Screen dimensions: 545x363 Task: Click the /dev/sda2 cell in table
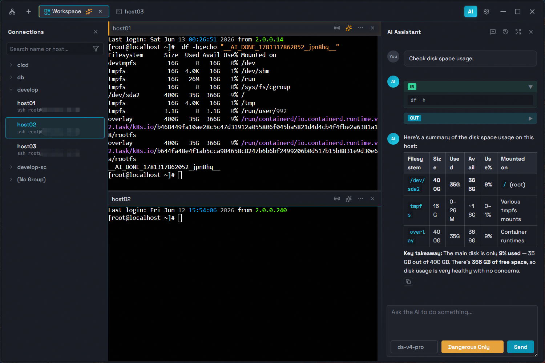point(417,185)
